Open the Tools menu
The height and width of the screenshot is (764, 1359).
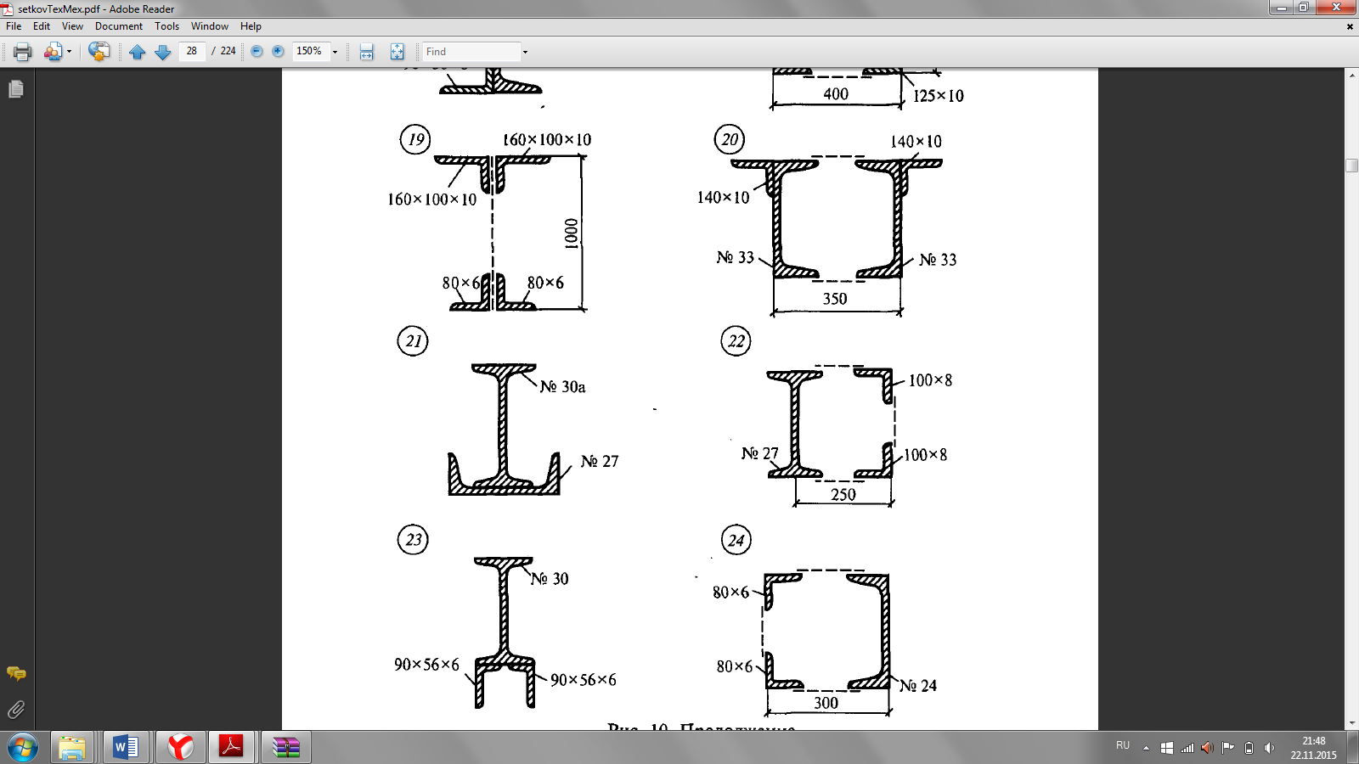pos(167,26)
